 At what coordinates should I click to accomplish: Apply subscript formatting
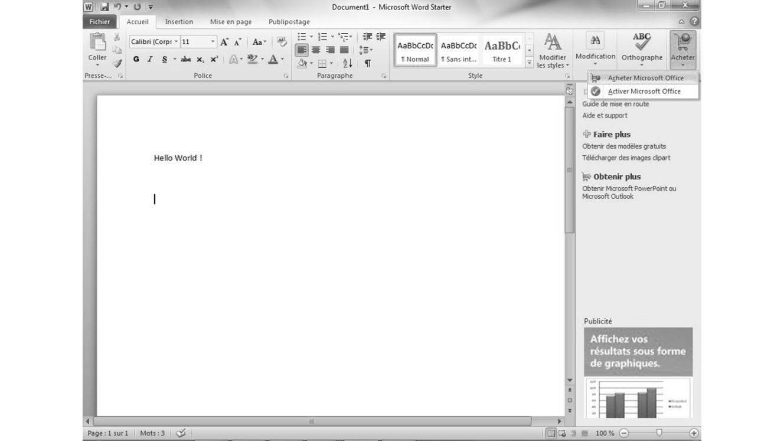pyautogui.click(x=200, y=59)
